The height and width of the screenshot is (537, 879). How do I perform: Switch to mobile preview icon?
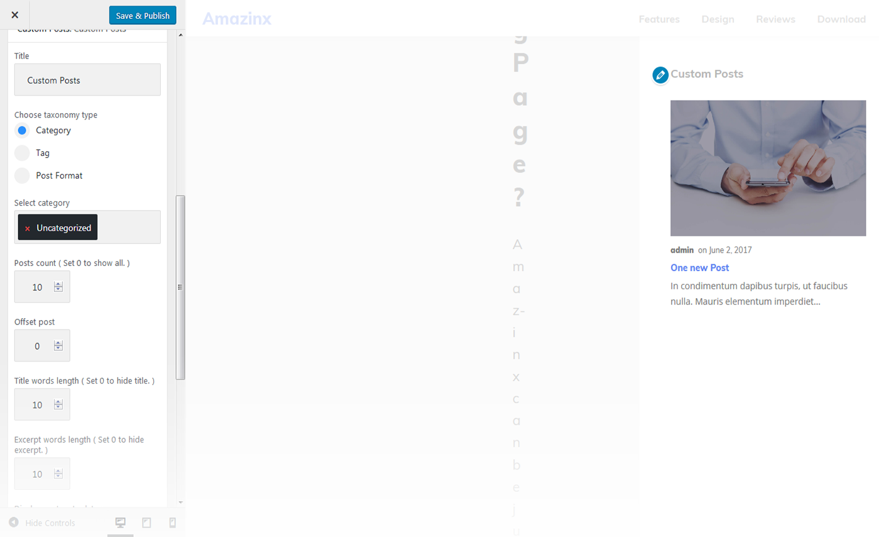pos(173,523)
